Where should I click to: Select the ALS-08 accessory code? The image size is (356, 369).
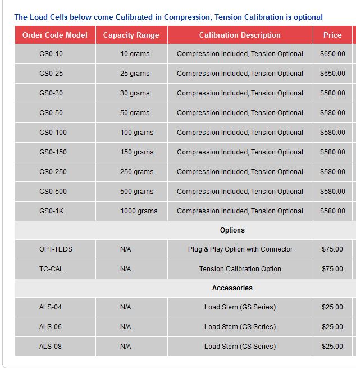pyautogui.click(x=51, y=347)
